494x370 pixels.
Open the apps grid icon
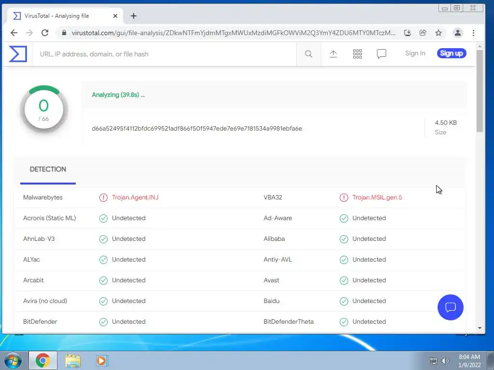tap(357, 54)
